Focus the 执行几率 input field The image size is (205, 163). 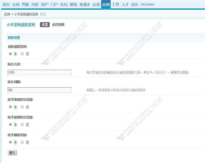[x=40, y=72]
